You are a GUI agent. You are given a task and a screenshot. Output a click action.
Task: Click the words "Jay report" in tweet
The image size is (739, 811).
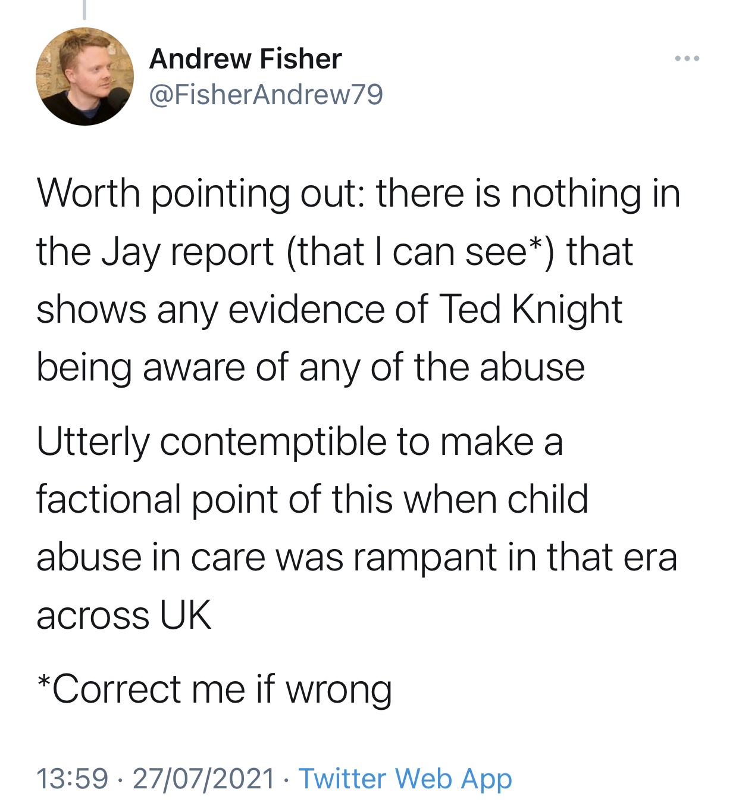[187, 251]
